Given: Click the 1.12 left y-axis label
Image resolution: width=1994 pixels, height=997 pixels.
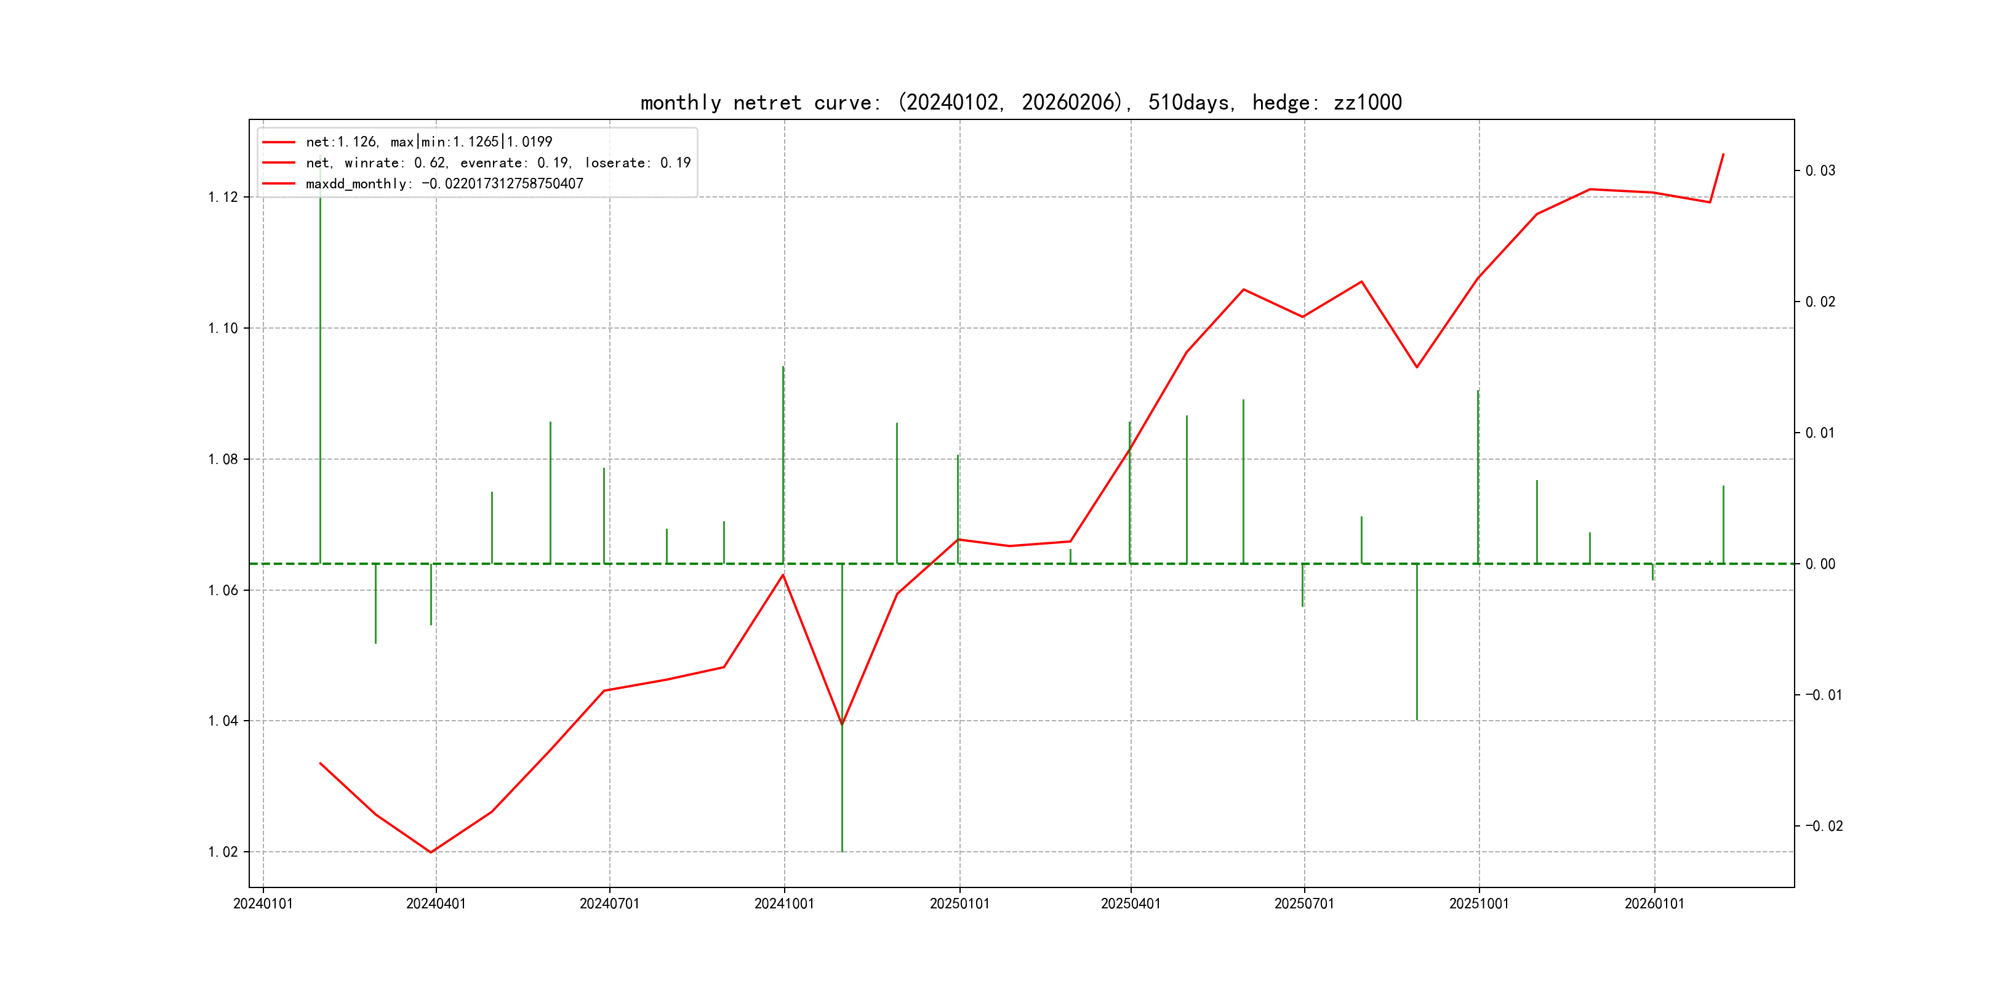Looking at the screenshot, I should click(223, 198).
